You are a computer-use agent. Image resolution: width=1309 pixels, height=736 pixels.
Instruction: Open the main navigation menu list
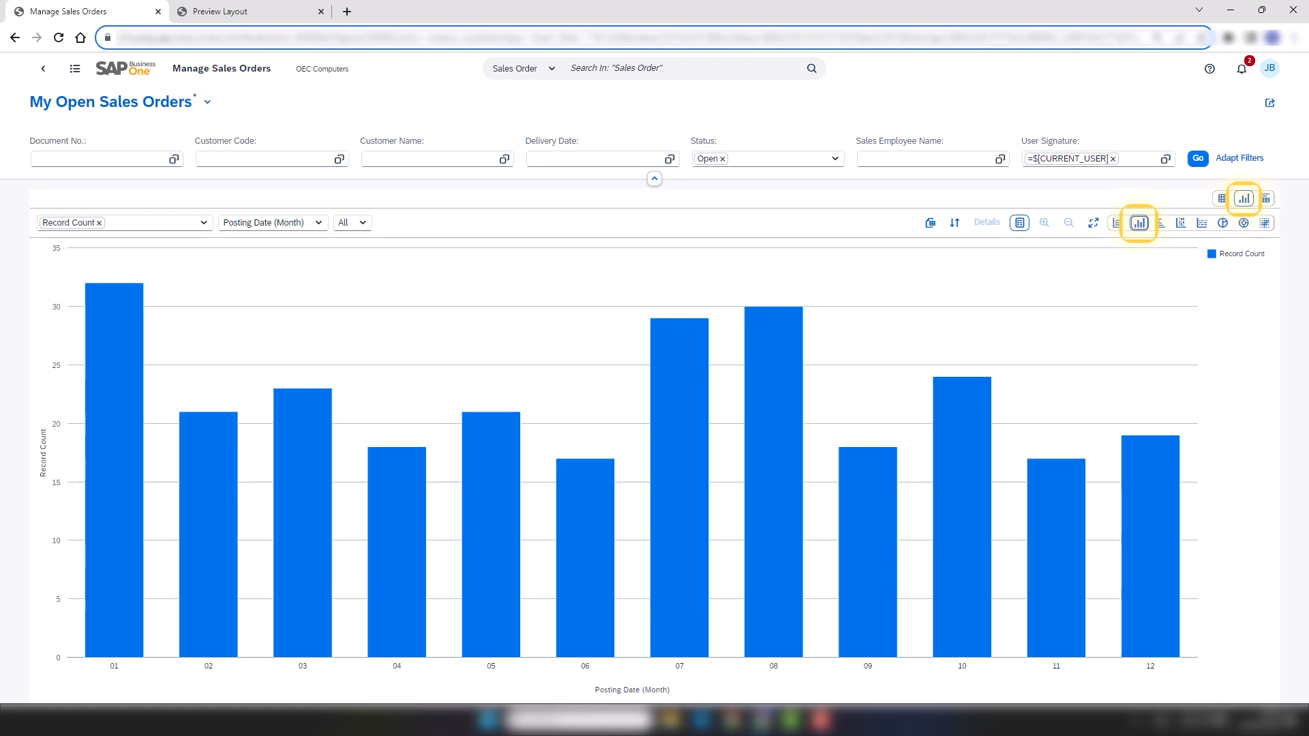tap(75, 68)
